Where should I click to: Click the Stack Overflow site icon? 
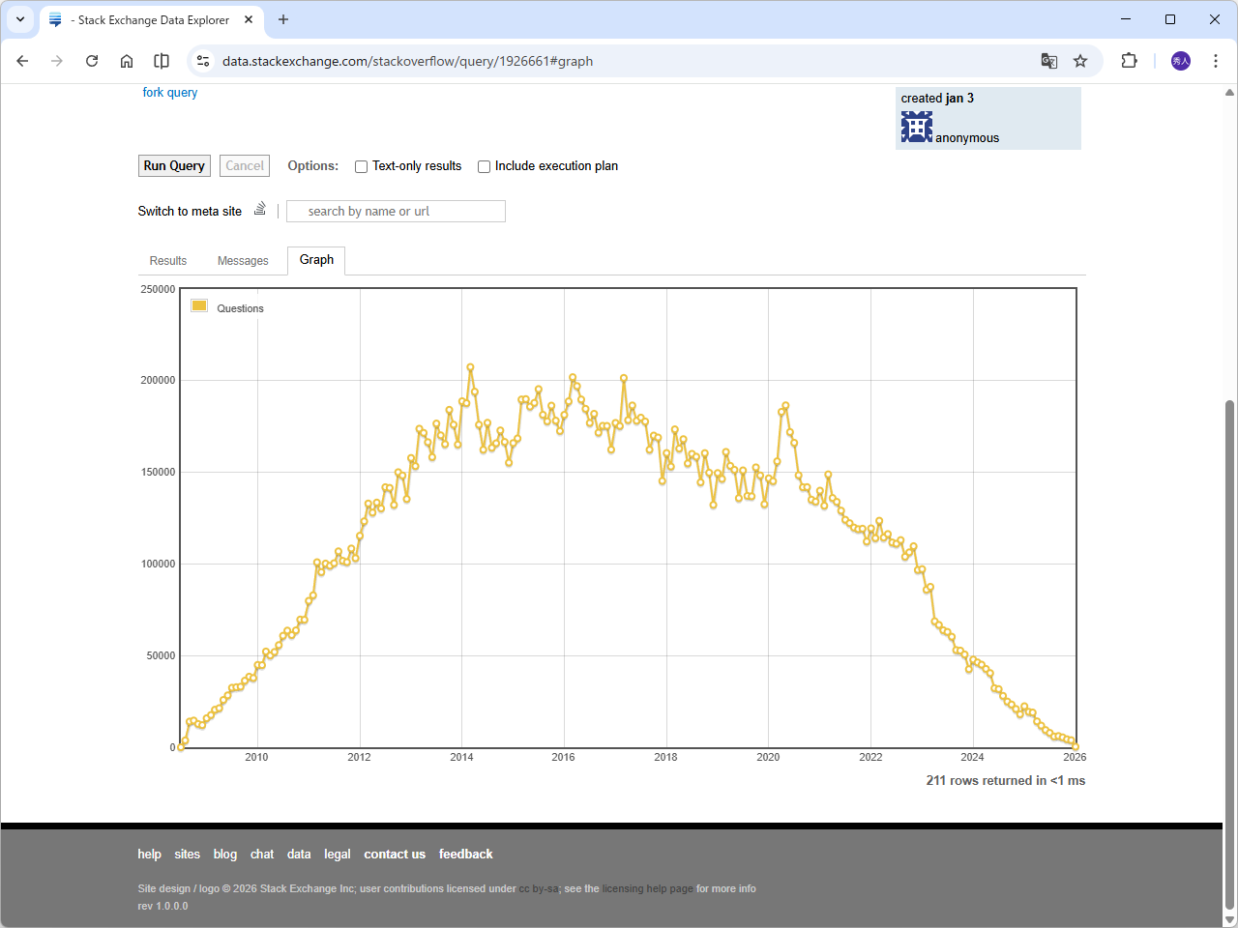259,209
